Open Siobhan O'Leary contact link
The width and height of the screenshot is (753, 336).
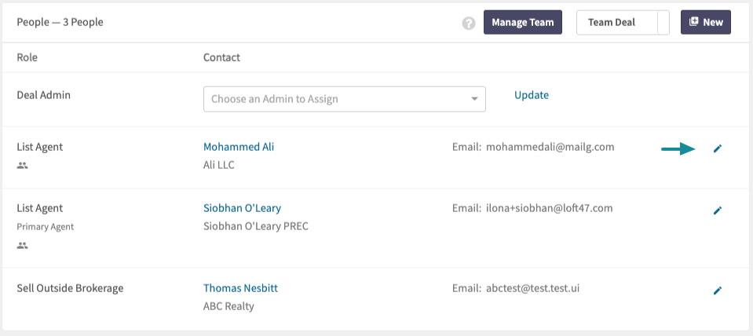[242, 208]
